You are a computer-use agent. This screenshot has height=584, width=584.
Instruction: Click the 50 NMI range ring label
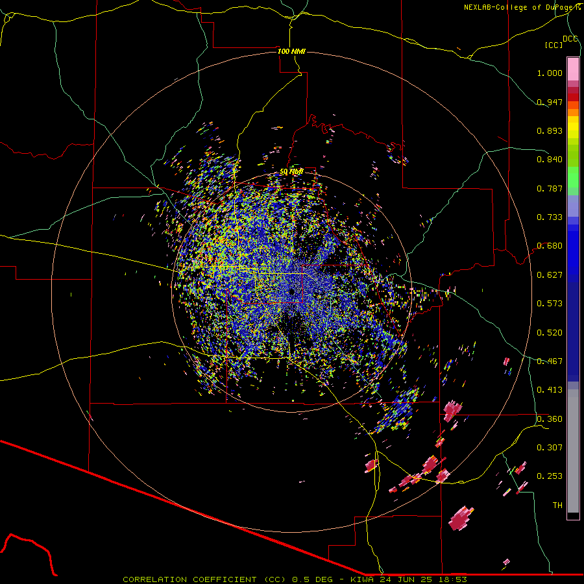click(x=291, y=172)
